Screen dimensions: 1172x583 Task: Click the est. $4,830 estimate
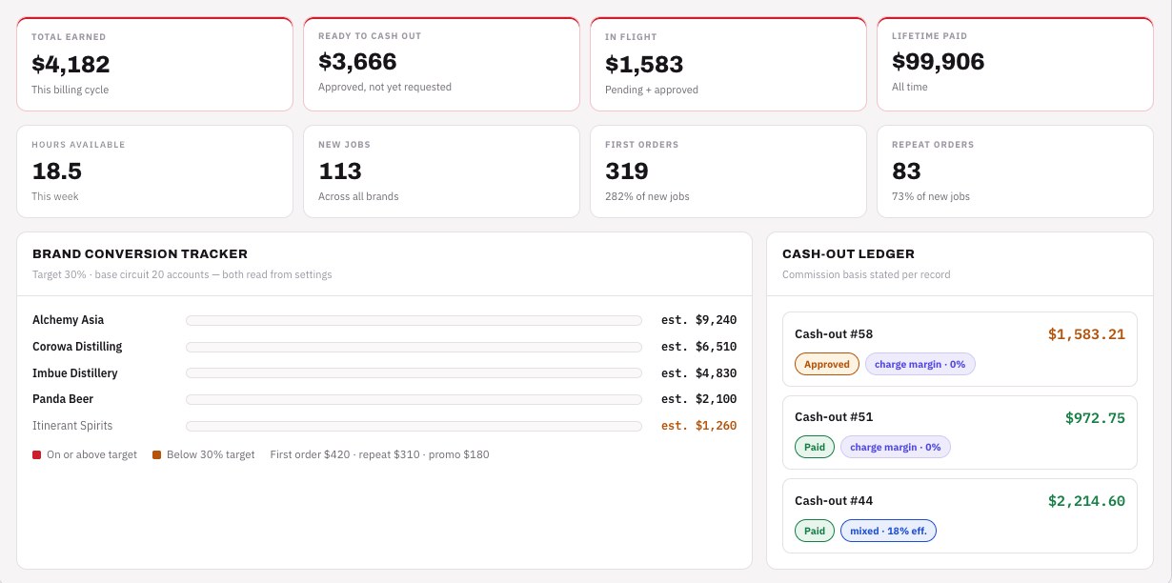[698, 373]
